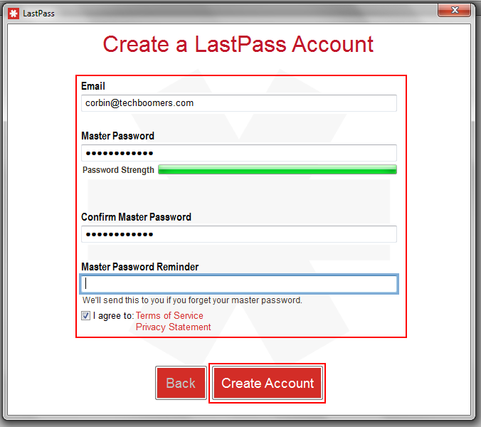Click the Create Account button

tap(268, 383)
